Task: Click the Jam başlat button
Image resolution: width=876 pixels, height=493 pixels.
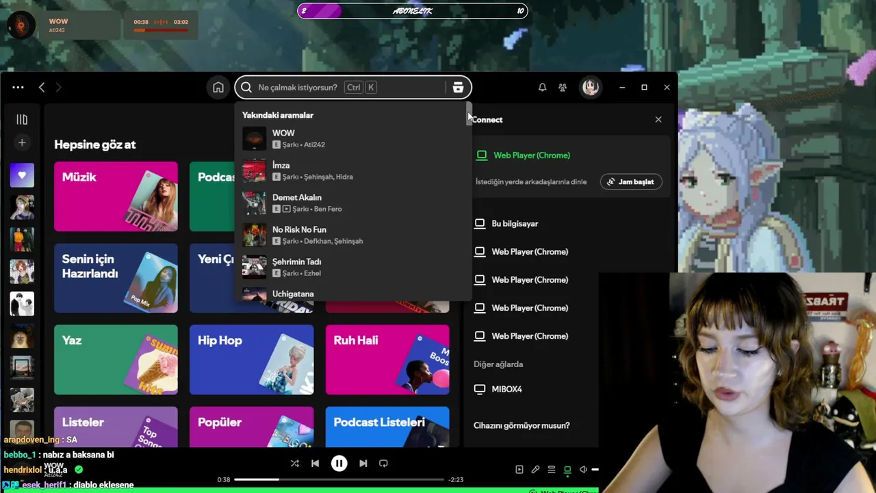Action: click(631, 181)
